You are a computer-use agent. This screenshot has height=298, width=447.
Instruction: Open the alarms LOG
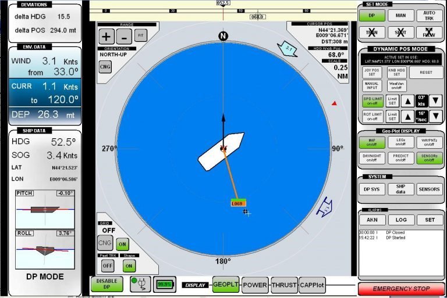coord(401,220)
